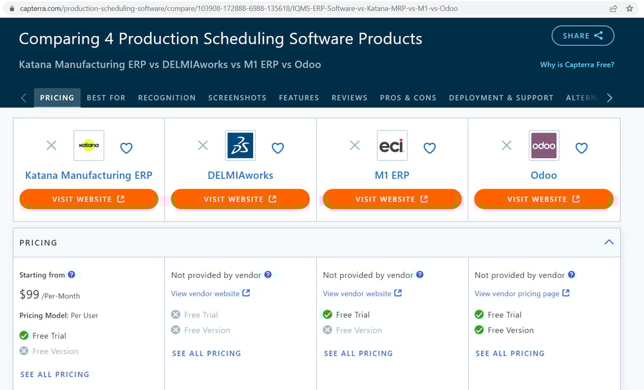This screenshot has height=390, width=644.
Task: Save M1 ERP using heart icon
Action: point(430,148)
